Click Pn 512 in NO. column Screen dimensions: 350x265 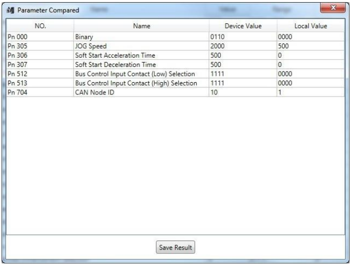[x=17, y=74]
